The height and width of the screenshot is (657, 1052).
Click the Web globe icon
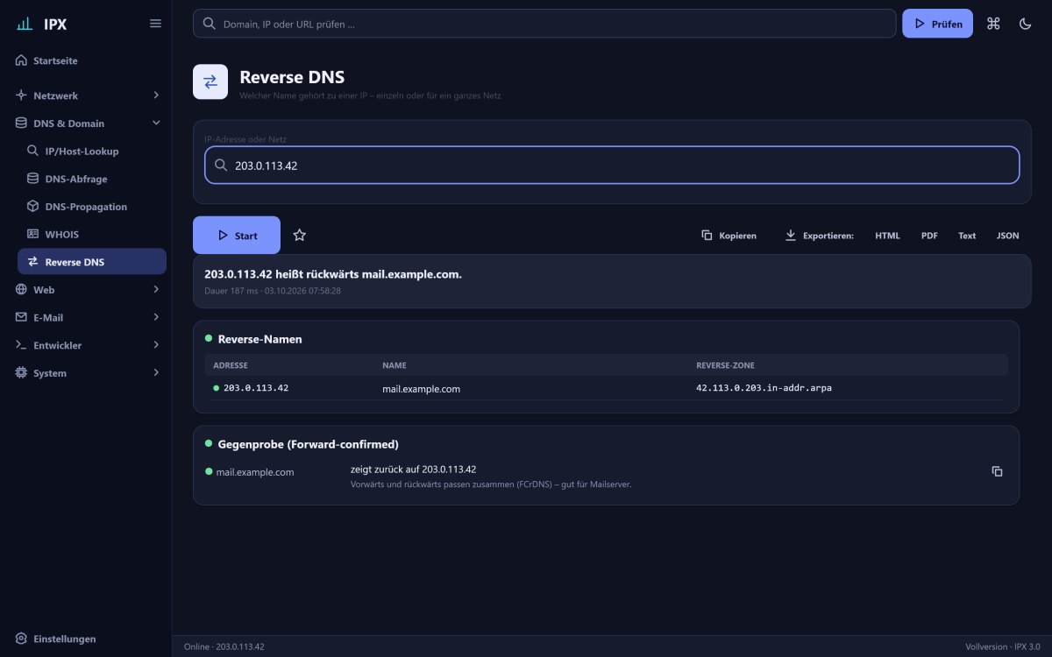(21, 289)
